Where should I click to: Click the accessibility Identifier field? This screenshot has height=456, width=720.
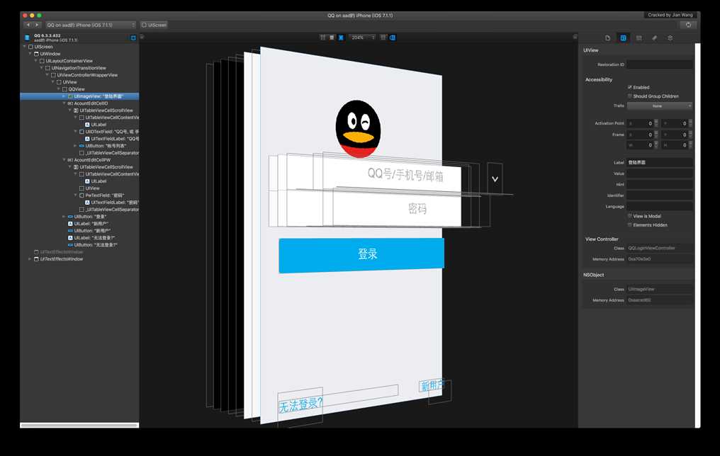659,195
